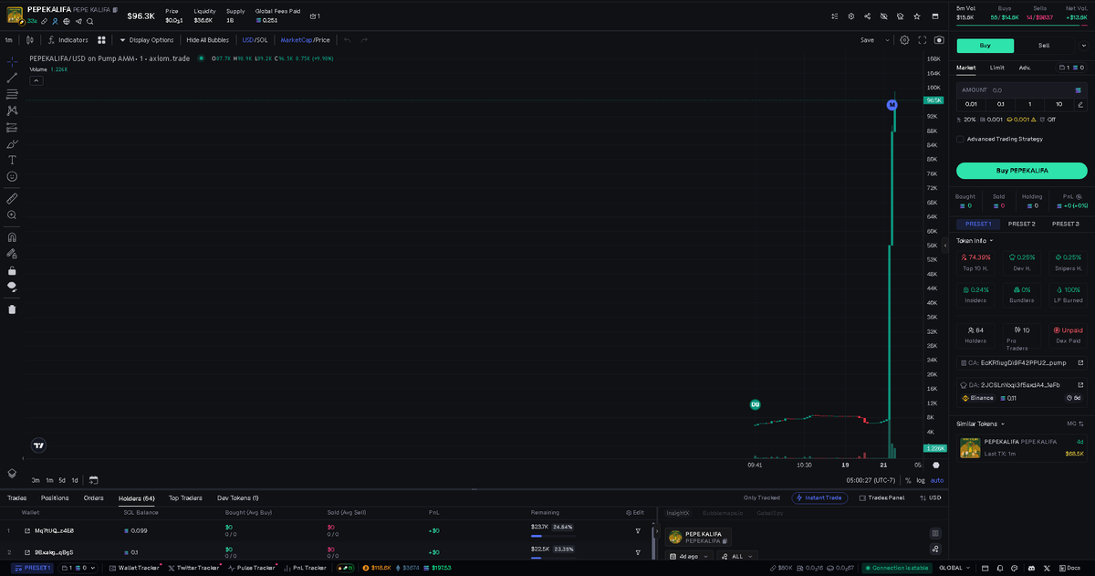Toggle the Only Tracked filter
This screenshot has width=1095, height=576.
point(762,497)
